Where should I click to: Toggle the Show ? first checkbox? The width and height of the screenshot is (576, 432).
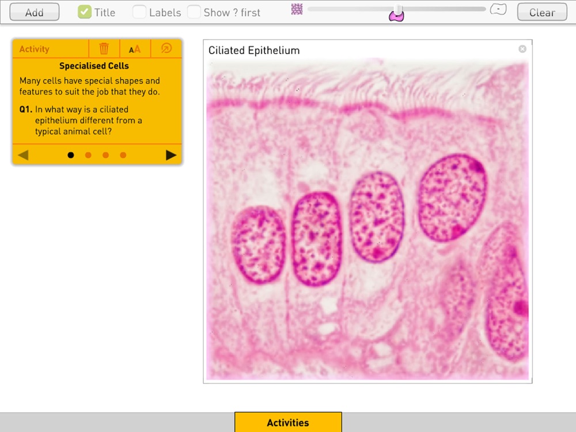194,12
